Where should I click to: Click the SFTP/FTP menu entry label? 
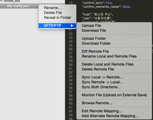(x=53, y=25)
